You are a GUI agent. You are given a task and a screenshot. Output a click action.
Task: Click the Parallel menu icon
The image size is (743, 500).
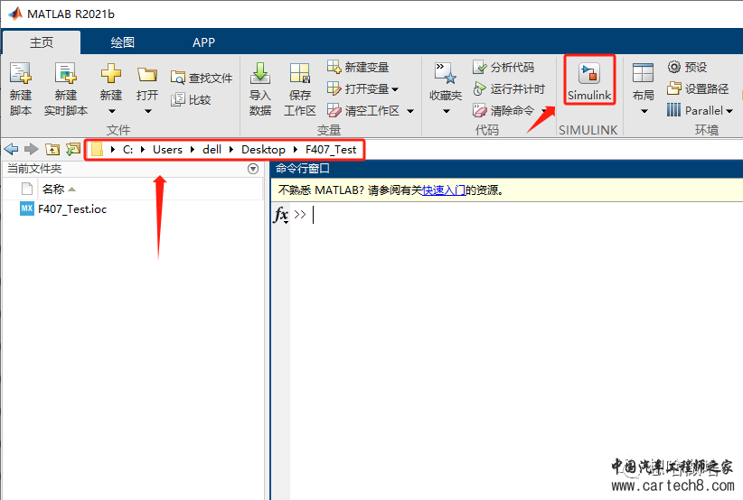tap(673, 110)
